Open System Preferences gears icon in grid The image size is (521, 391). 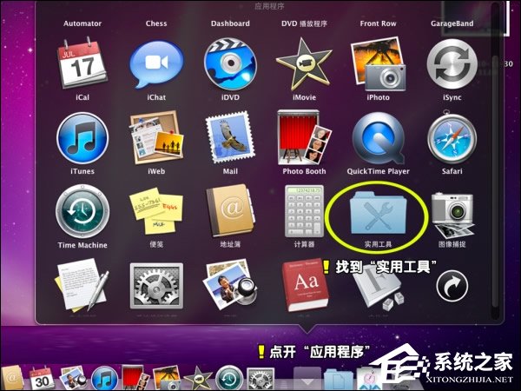(x=156, y=286)
